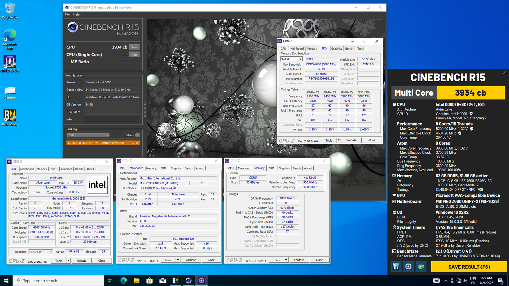The height and width of the screenshot is (286, 509).
Task: Select the Mainboard tab in CPU-Z CPU window
Action: pos(27,169)
